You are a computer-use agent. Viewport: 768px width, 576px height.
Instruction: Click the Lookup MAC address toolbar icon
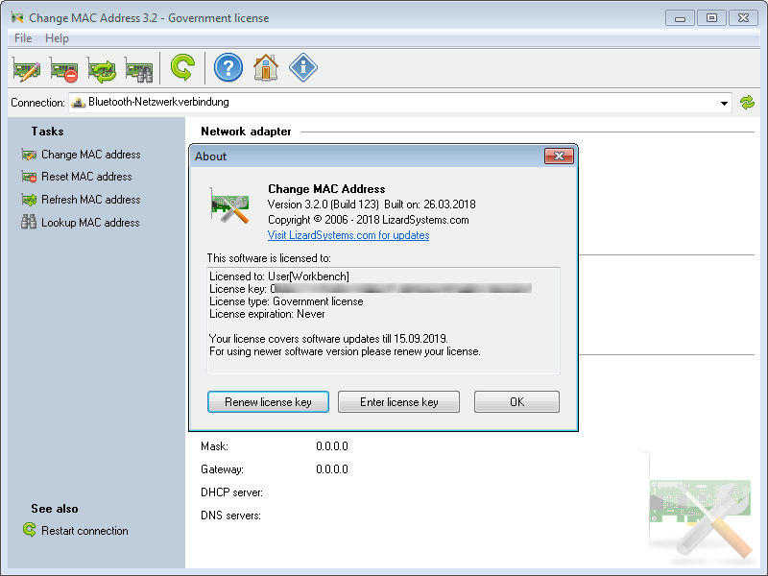[x=139, y=68]
